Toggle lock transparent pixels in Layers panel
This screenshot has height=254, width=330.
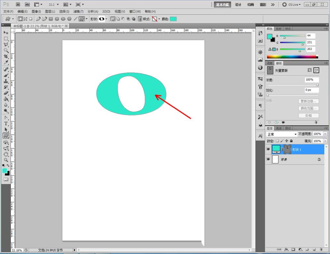click(x=278, y=141)
